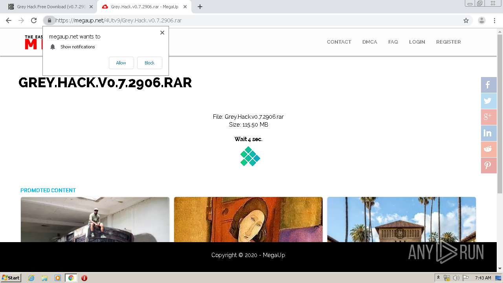Dismiss the notification permission popup
The image size is (503, 283).
click(162, 33)
